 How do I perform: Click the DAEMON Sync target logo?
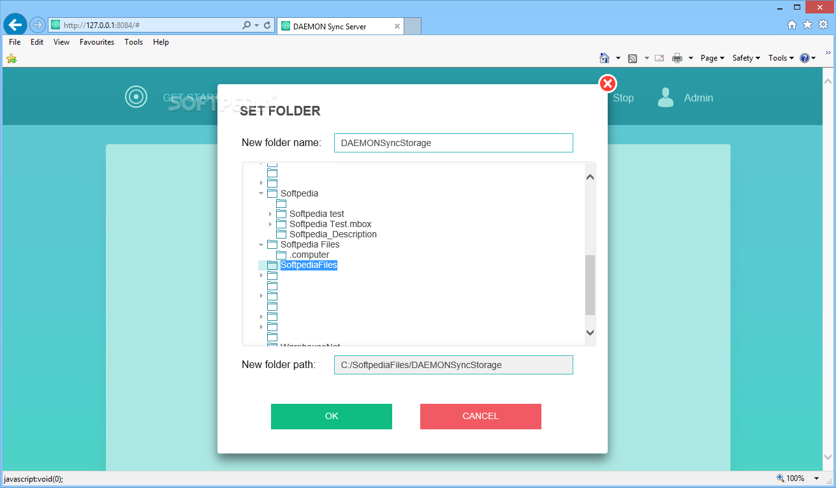pos(136,97)
